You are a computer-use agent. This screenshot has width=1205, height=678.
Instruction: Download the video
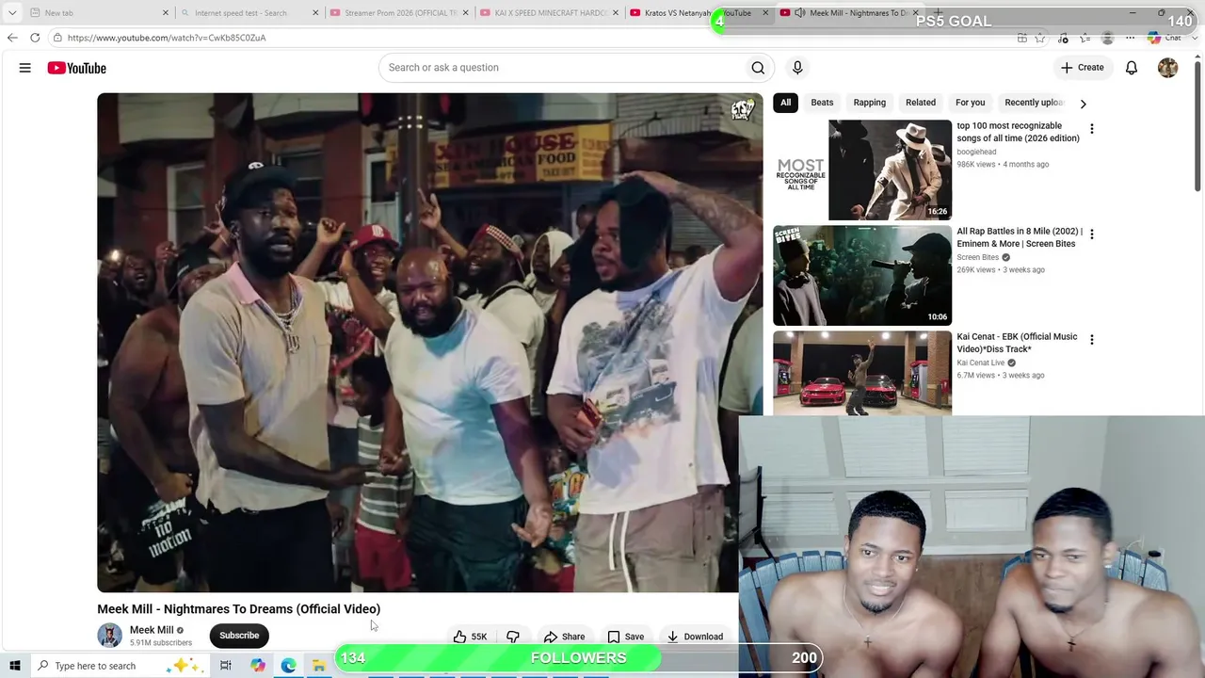coord(695,637)
